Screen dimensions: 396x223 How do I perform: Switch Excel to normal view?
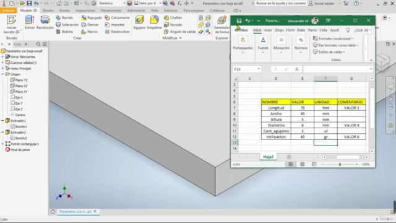click(290, 164)
